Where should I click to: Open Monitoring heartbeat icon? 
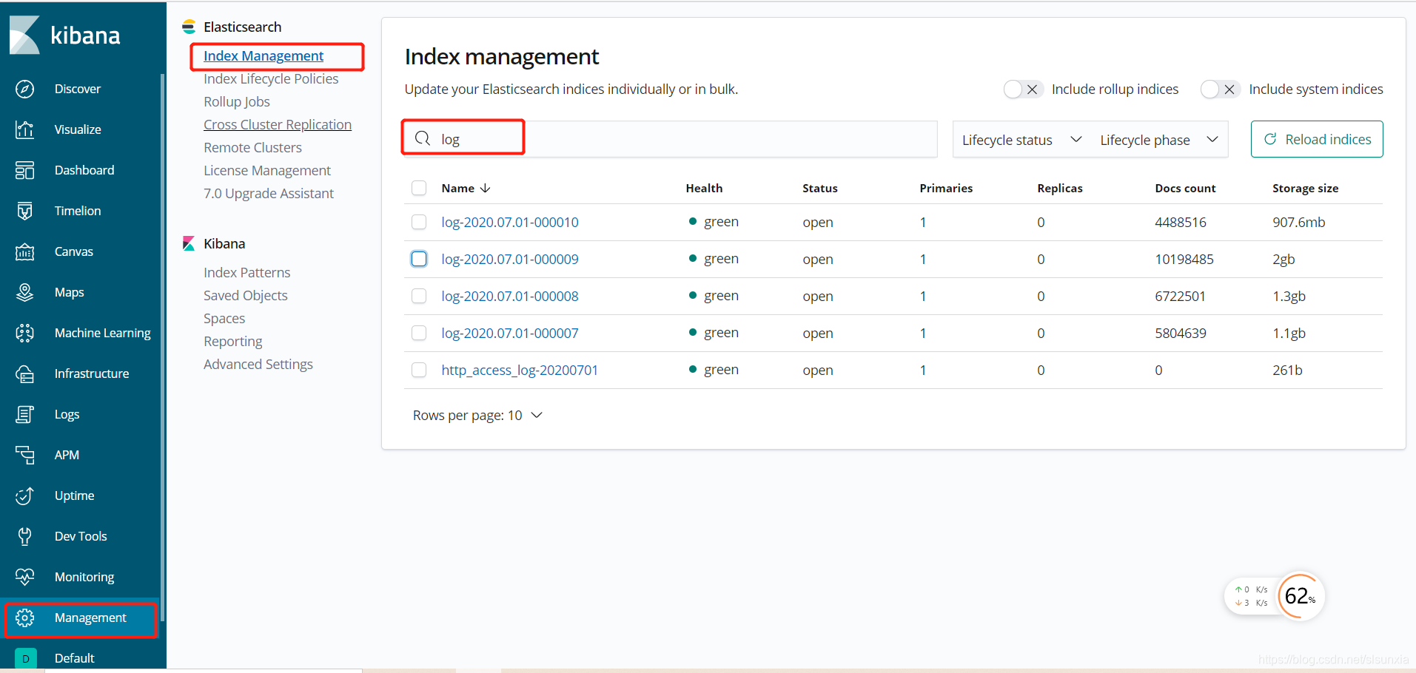click(x=24, y=577)
